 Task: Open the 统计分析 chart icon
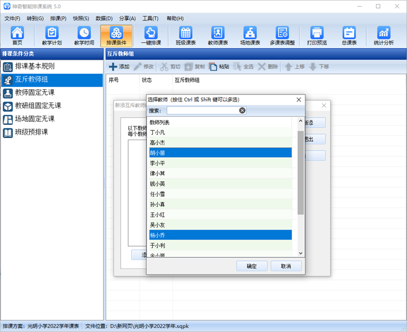383,36
